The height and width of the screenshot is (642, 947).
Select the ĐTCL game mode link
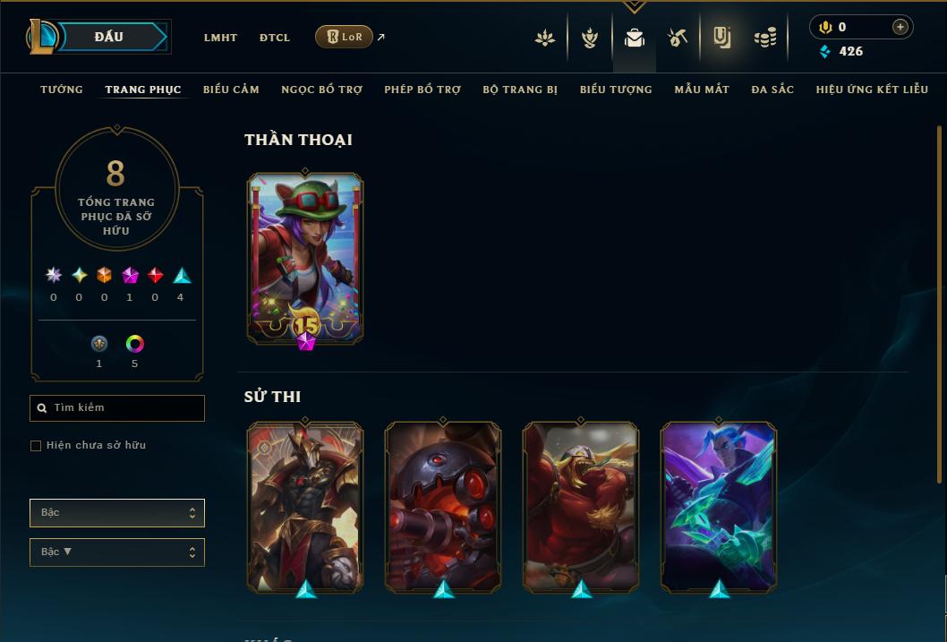click(x=275, y=38)
